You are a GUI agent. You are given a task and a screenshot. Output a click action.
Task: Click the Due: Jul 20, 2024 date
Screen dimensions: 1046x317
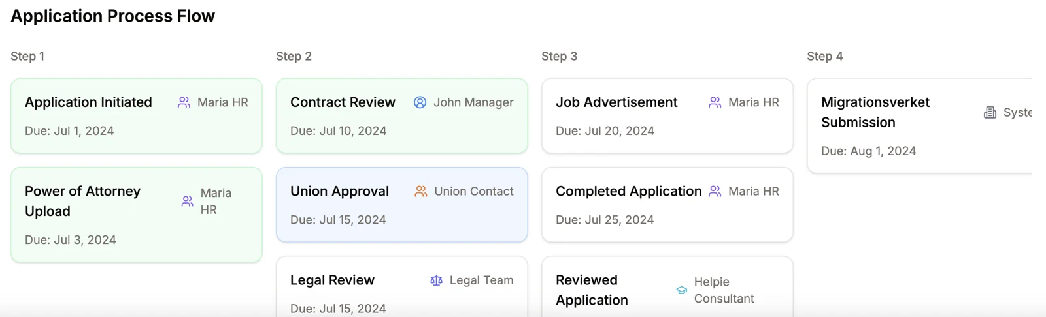click(x=605, y=131)
